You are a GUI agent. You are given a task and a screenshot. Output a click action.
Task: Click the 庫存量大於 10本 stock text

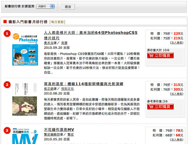158,50
